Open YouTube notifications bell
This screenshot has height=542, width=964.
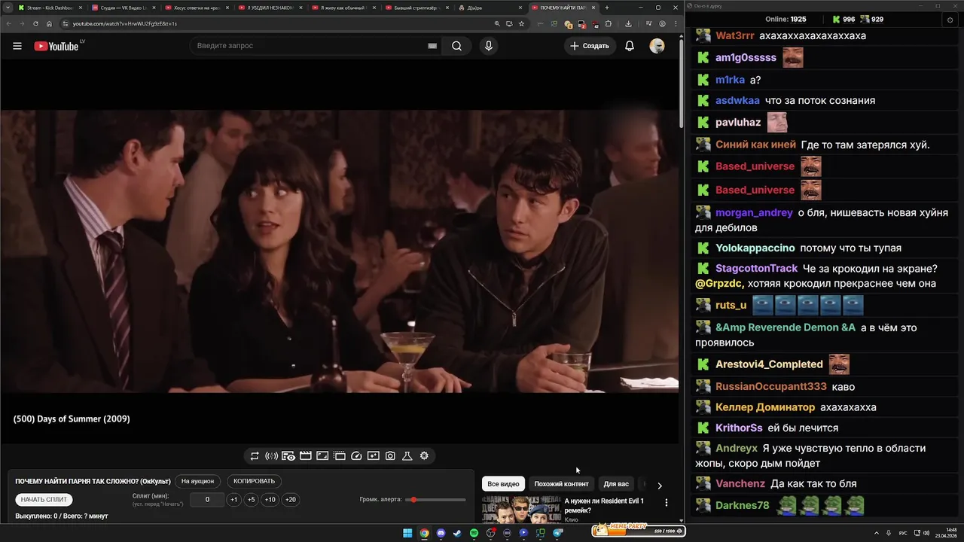point(630,46)
